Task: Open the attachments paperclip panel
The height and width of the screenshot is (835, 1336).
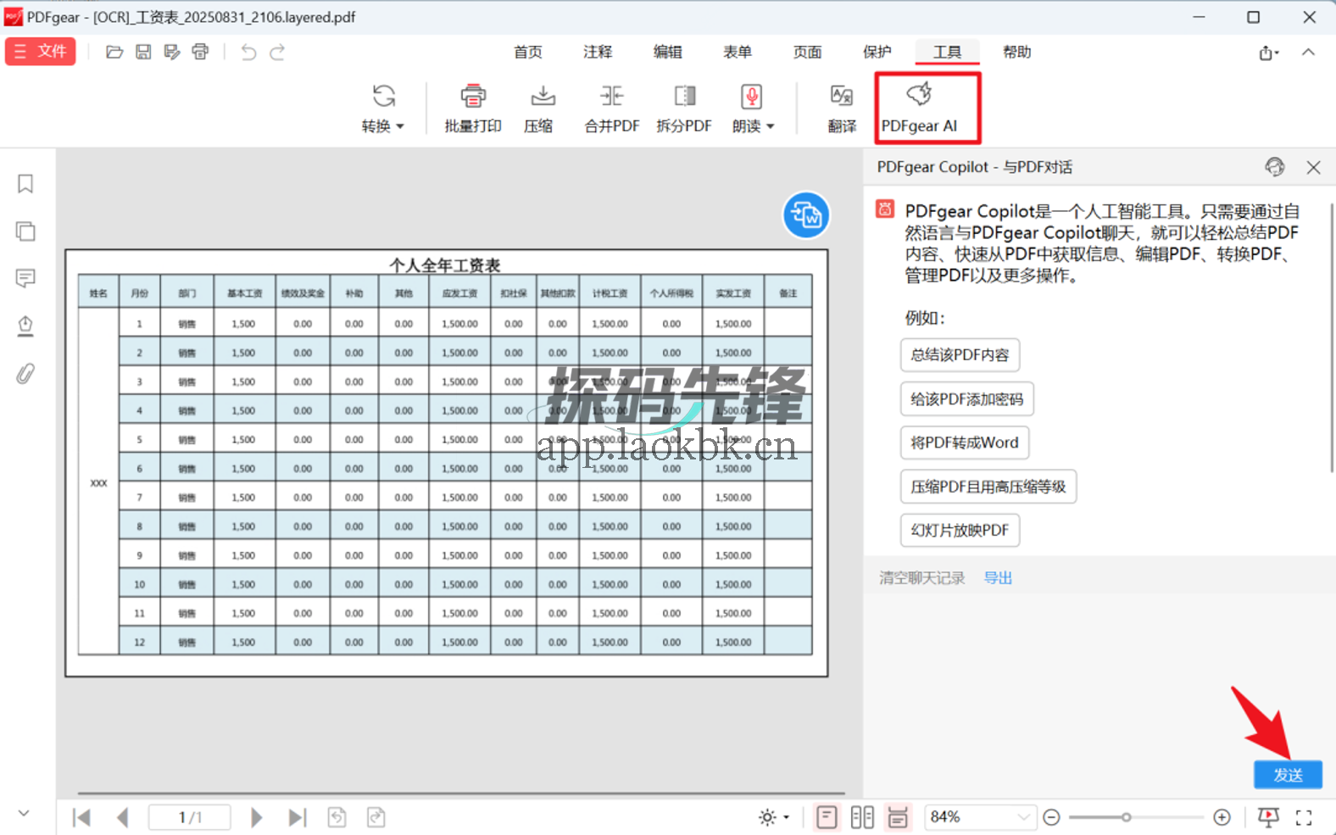Action: [x=25, y=374]
